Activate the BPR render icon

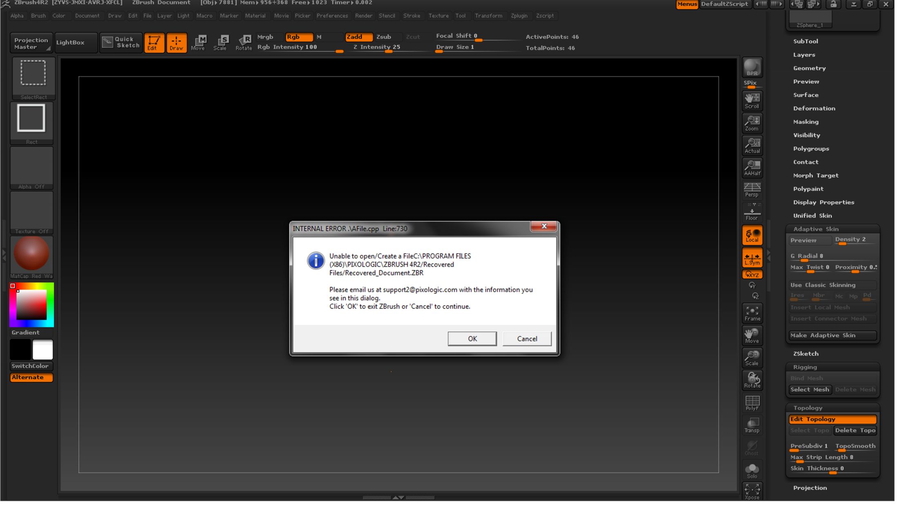tap(752, 67)
